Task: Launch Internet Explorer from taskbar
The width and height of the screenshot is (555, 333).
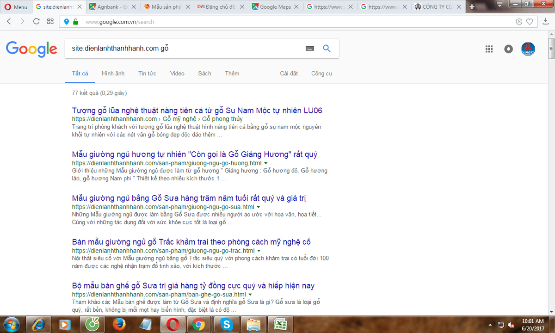Action: (x=38, y=324)
